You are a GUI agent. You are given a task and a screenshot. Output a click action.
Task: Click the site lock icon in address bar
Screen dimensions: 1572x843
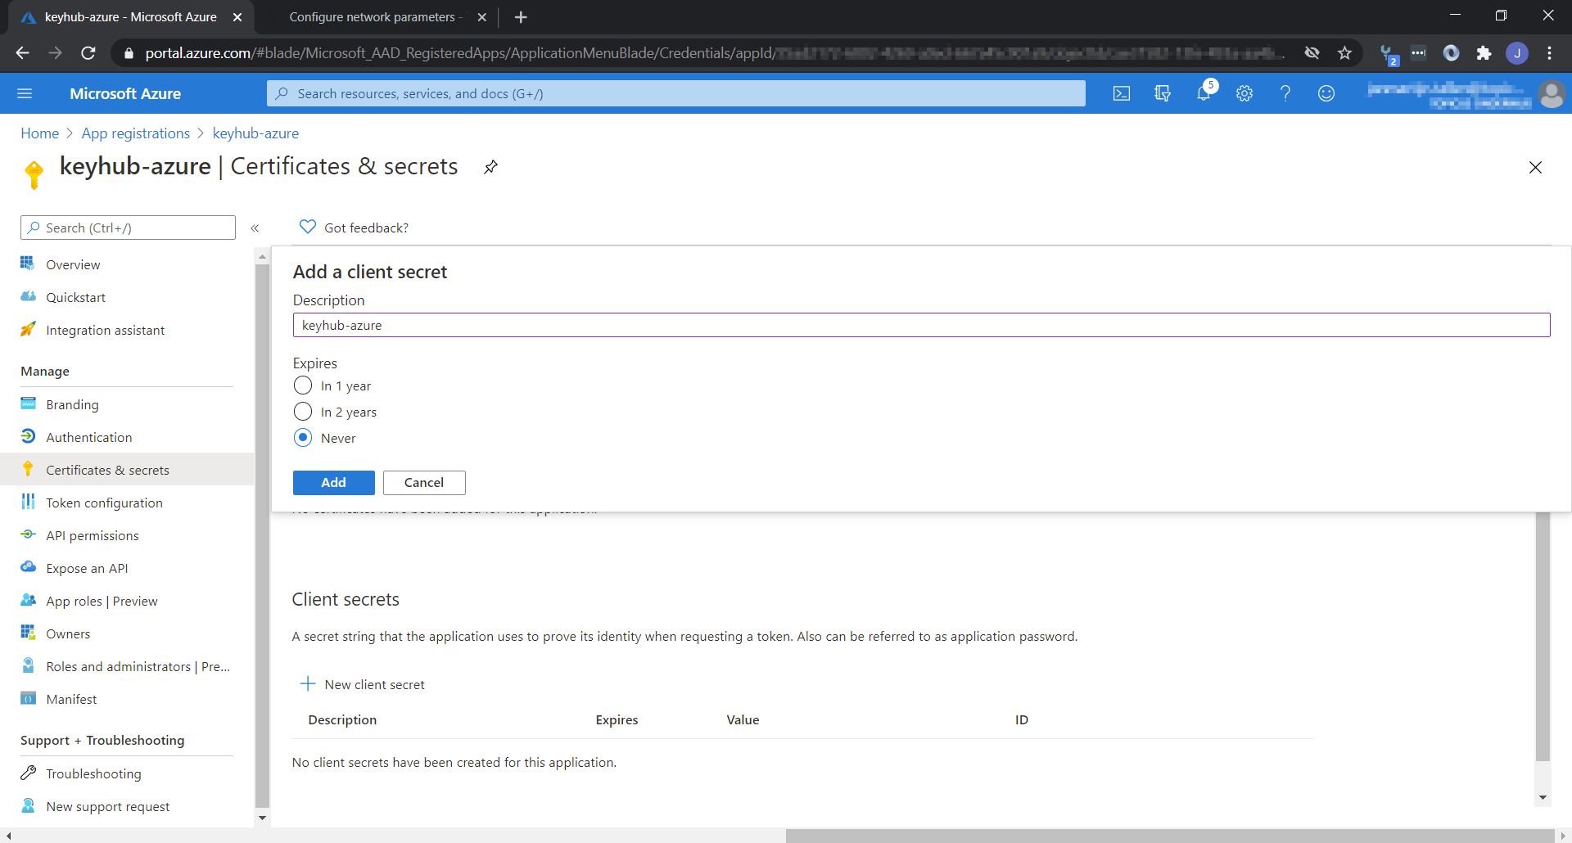click(x=128, y=53)
